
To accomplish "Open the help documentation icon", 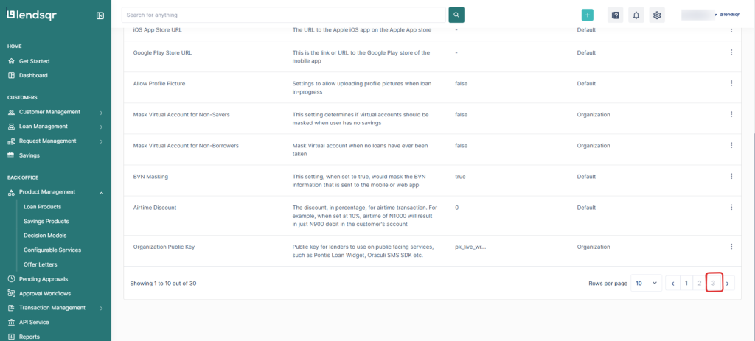I will [615, 15].
